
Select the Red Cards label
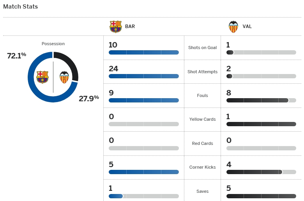point(202,143)
